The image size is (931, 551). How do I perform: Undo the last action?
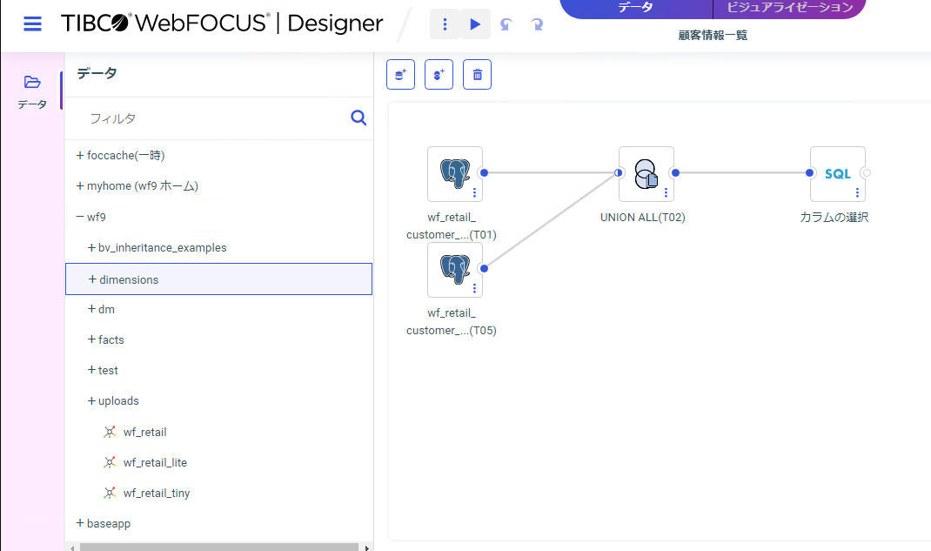tap(506, 24)
